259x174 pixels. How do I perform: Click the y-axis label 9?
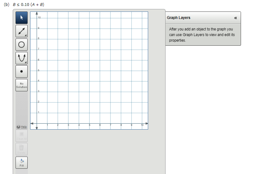[x=39, y=28]
